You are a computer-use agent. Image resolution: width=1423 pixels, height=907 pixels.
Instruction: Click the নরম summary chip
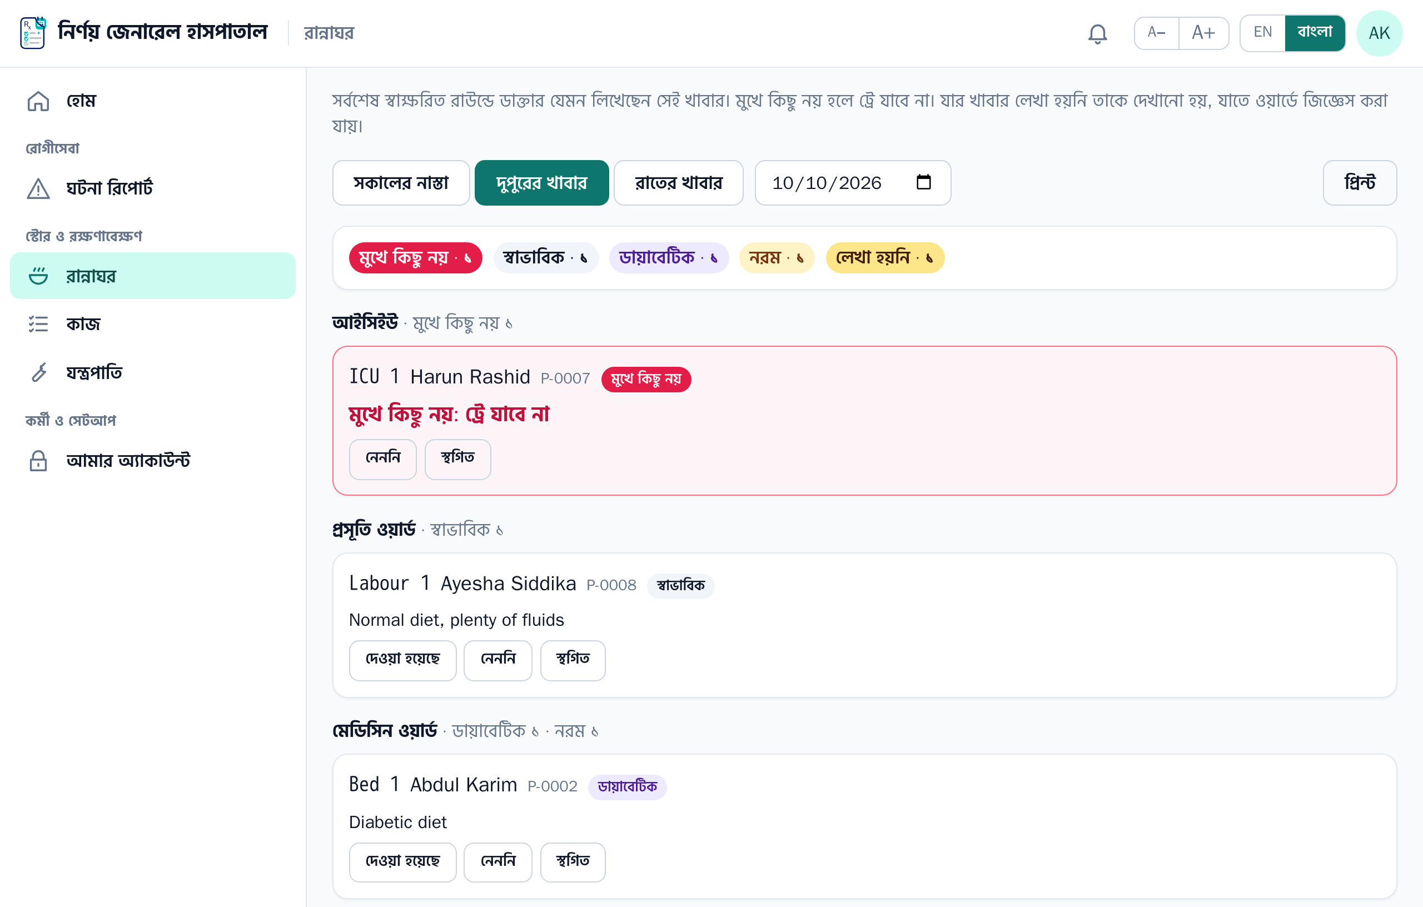777,258
